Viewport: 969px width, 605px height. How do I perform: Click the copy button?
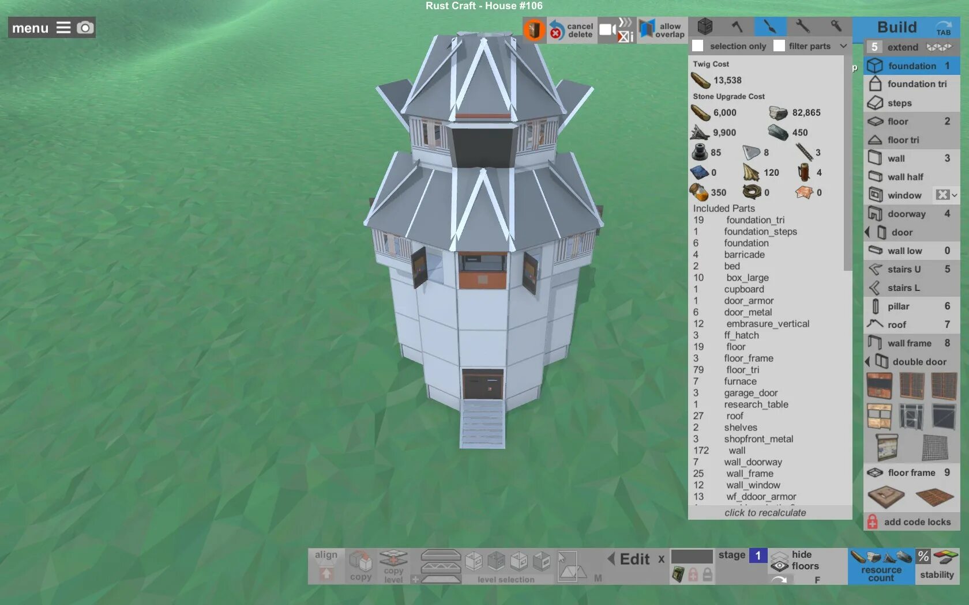[x=360, y=565]
